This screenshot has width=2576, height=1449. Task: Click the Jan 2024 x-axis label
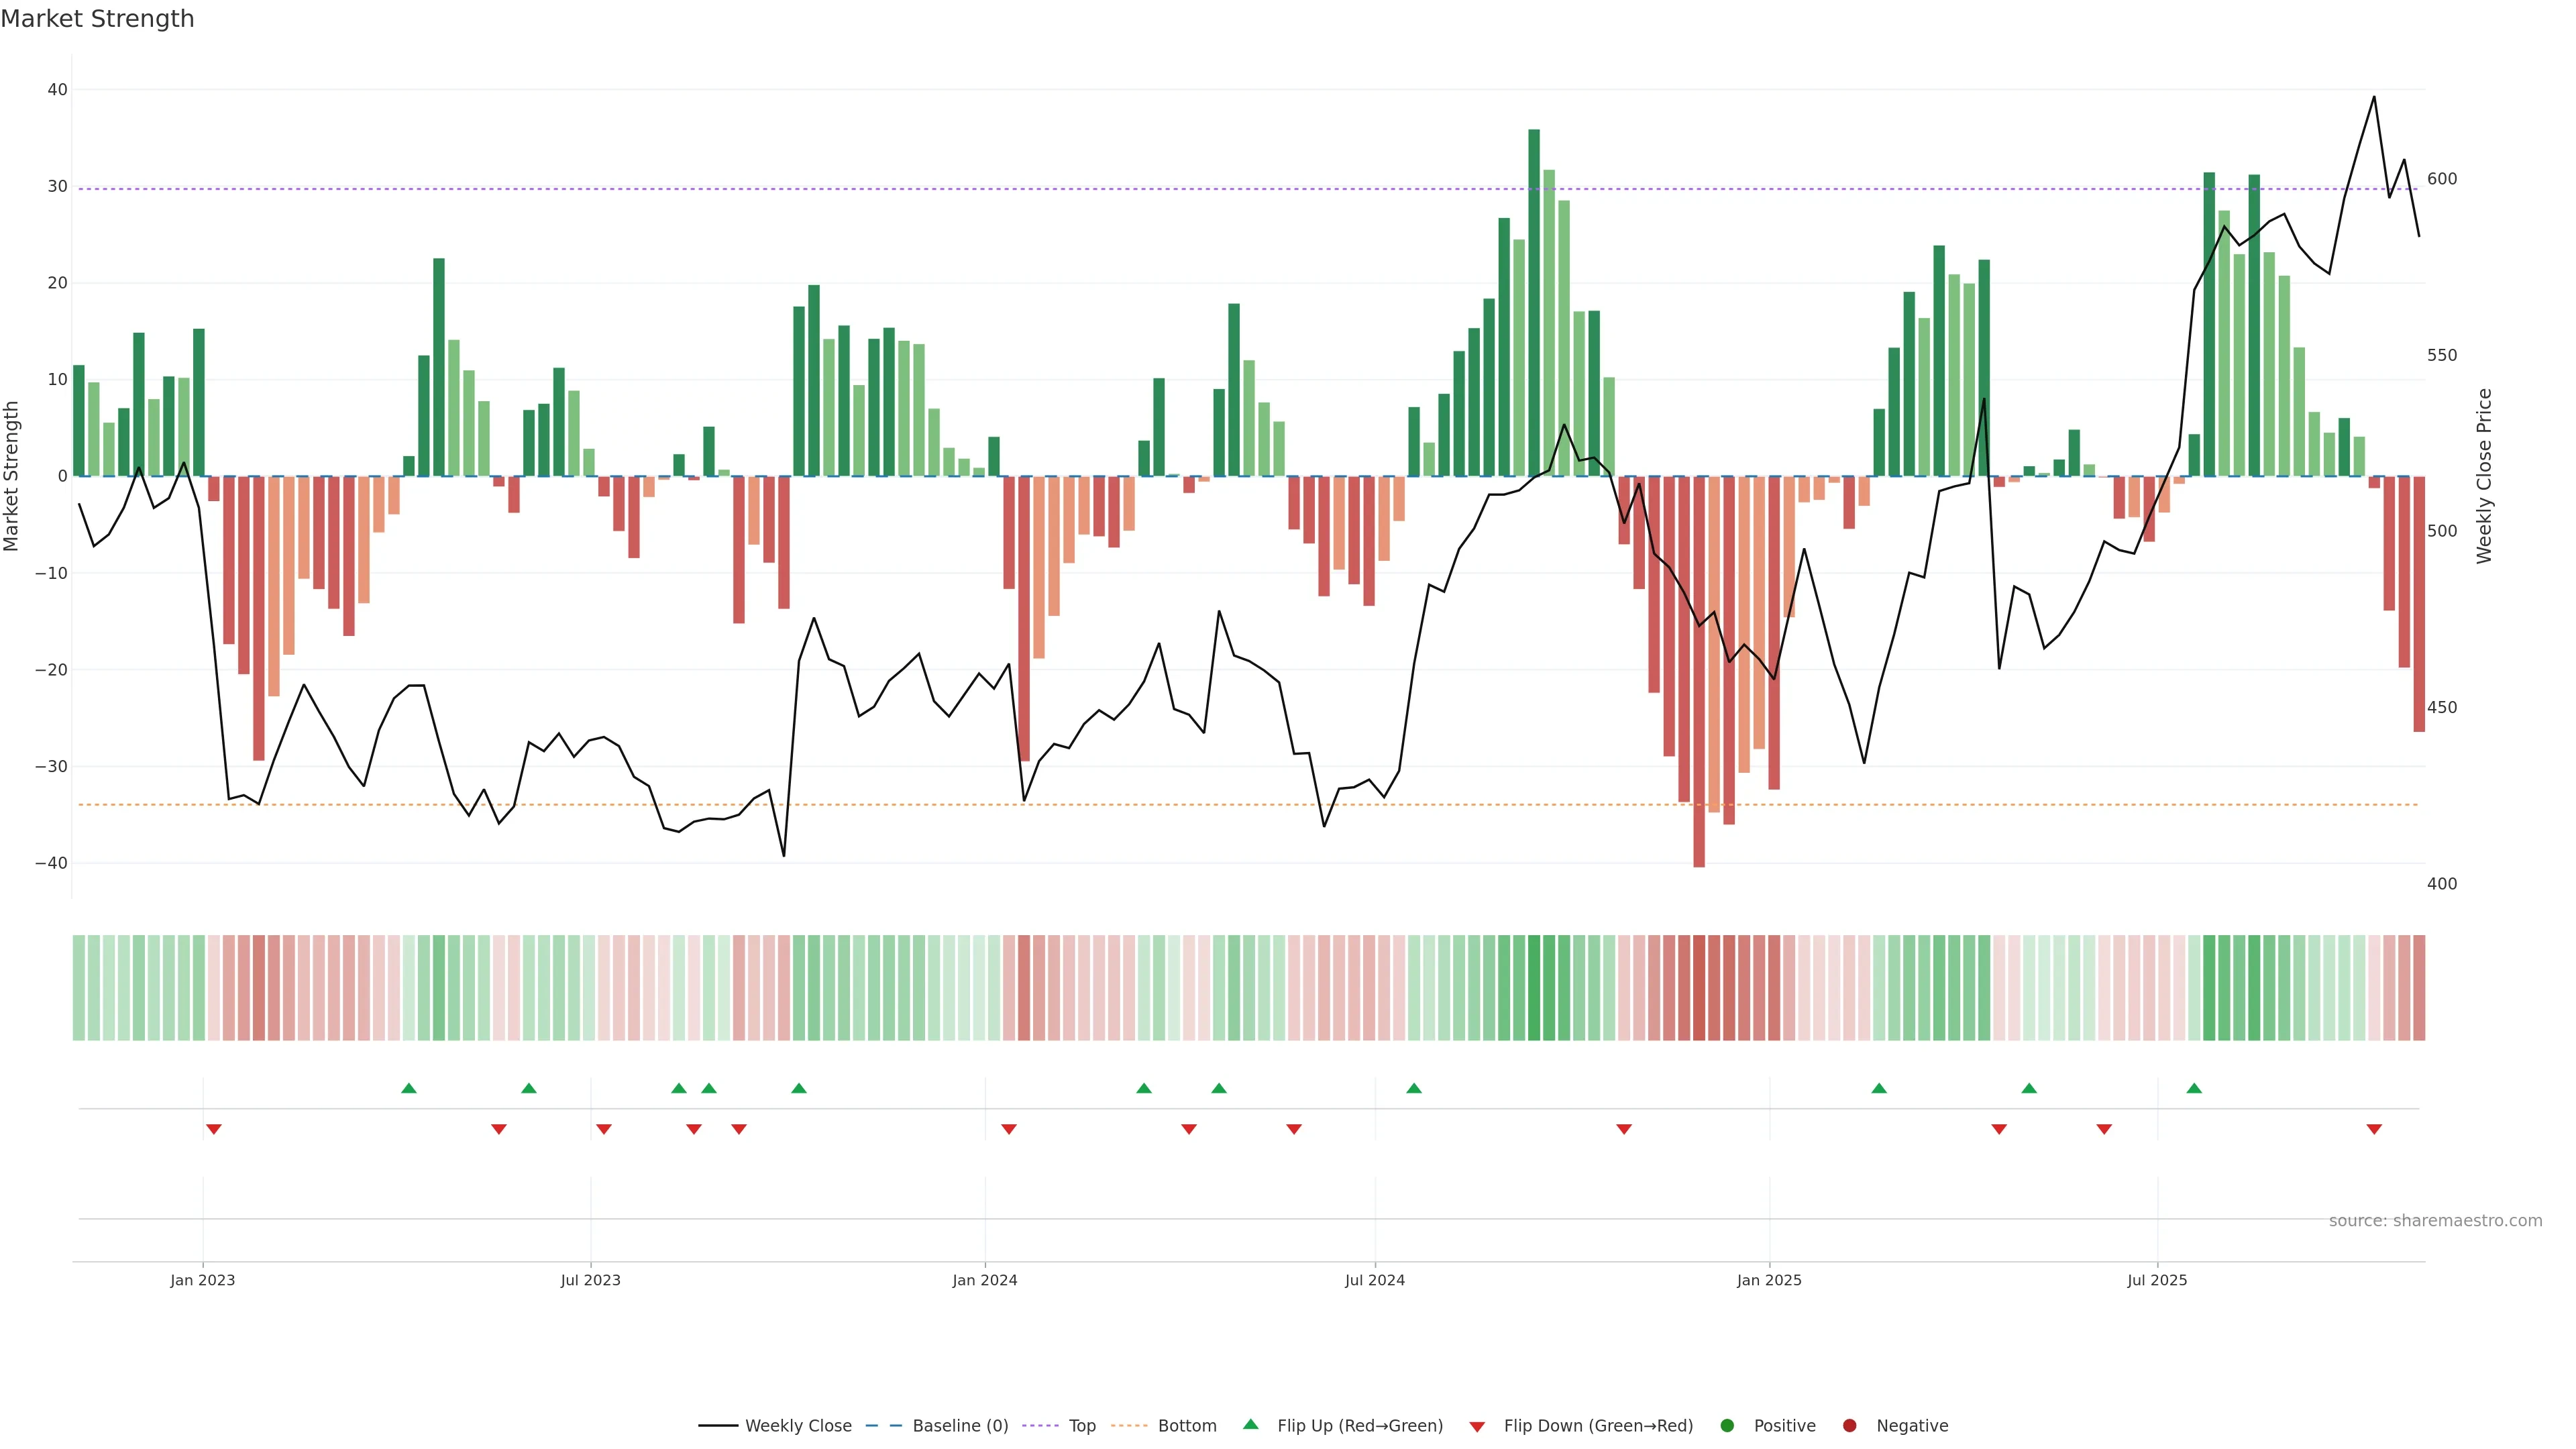[x=985, y=1280]
